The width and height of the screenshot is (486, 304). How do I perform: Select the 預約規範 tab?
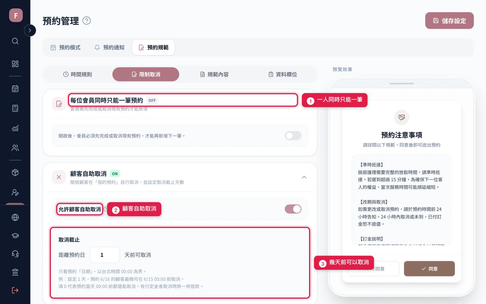pos(153,47)
